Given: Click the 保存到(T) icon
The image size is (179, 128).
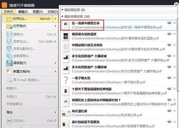Looking at the screenshot, I should tap(9, 63).
